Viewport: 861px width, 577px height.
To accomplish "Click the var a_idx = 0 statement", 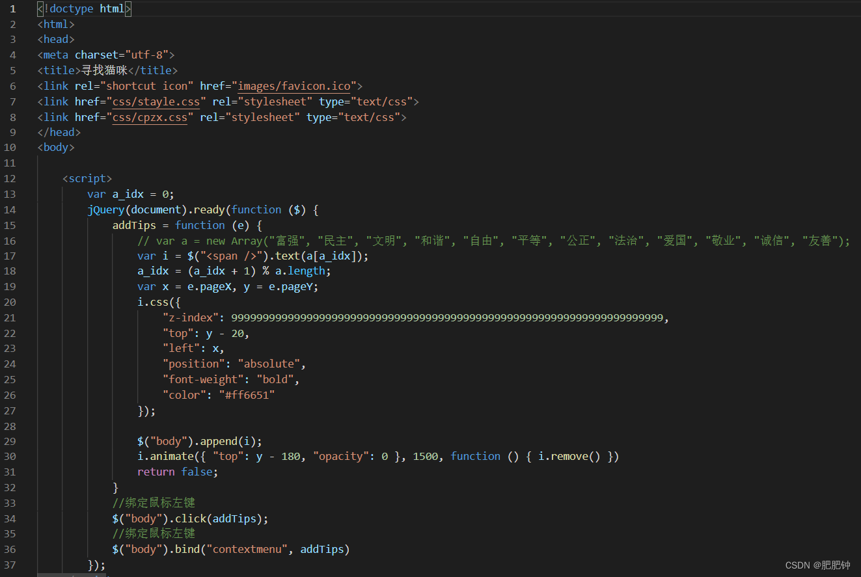I will (131, 194).
